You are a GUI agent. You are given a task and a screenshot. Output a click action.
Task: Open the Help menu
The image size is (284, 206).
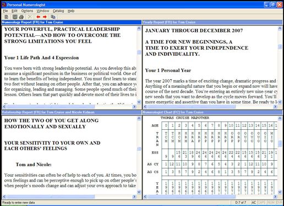coord(71,11)
